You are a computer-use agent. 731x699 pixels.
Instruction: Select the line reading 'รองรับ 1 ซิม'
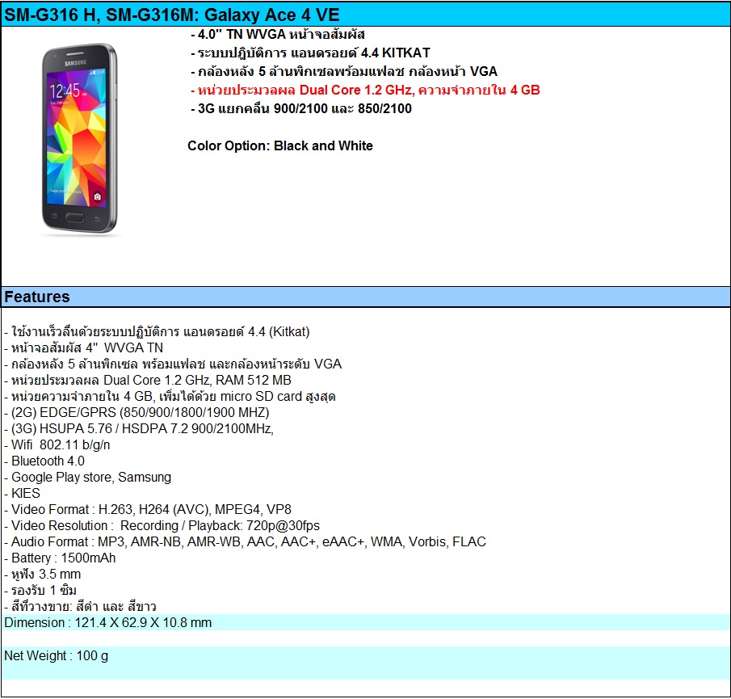pos(40,591)
